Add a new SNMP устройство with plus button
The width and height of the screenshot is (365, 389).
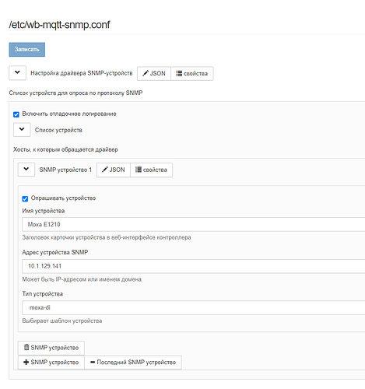coord(51,362)
